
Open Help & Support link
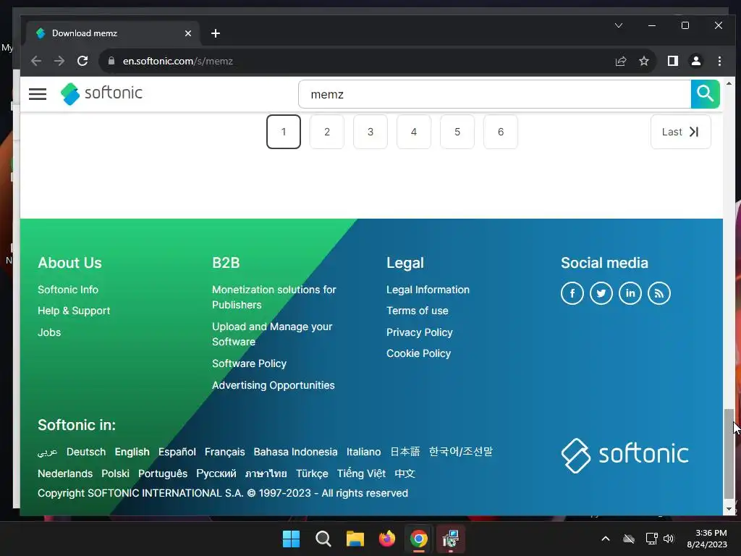(74, 311)
